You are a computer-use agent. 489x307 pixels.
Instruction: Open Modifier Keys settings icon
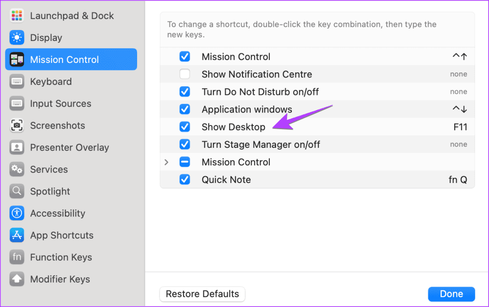point(16,279)
